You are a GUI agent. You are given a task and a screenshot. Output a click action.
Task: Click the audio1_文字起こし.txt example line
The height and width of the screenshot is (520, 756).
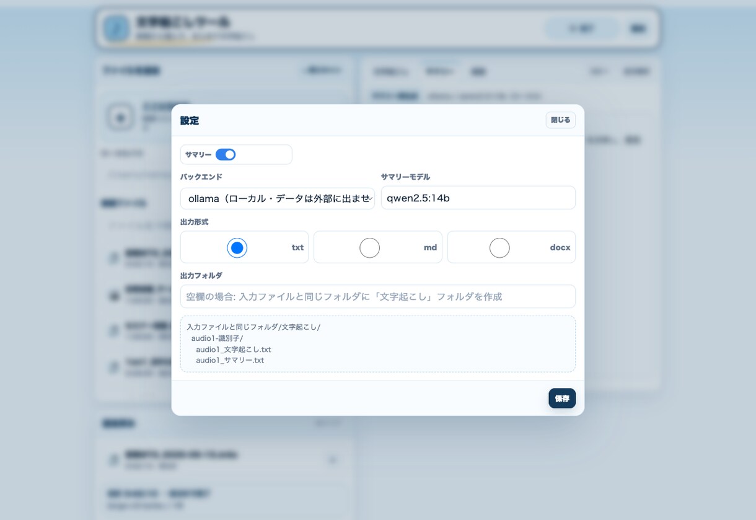[x=234, y=350]
